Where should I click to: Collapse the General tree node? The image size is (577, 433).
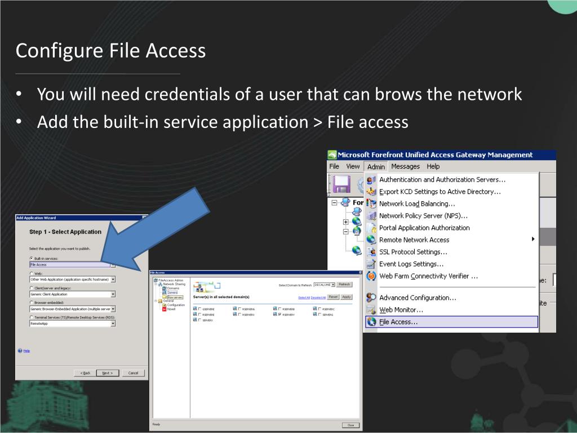[156, 301]
